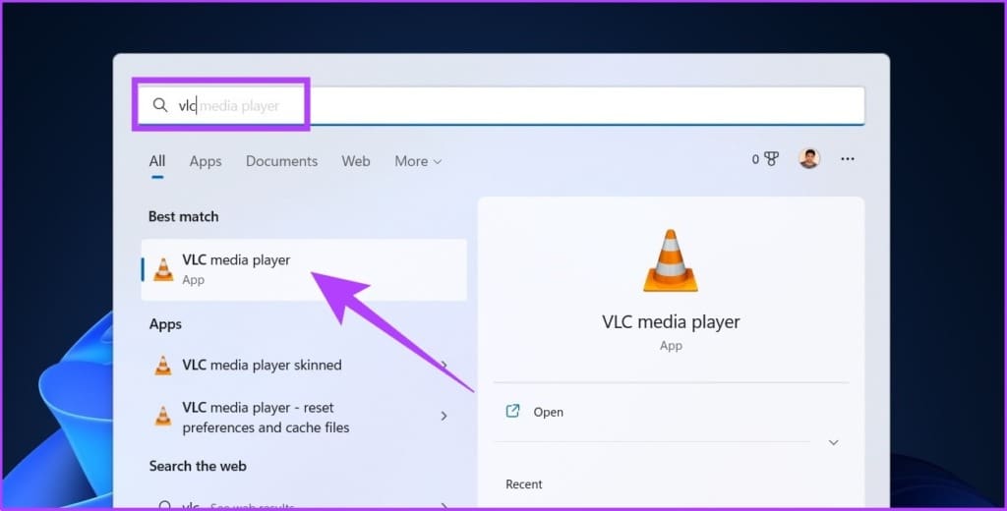
Task: Expand arrow for reset preferences and cache files
Action: click(x=444, y=416)
